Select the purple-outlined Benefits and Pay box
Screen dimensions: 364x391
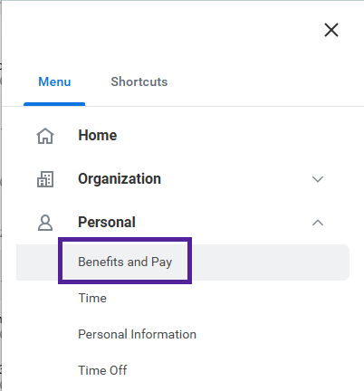[125, 261]
